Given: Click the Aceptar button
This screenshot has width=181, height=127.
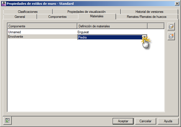Looking at the screenshot, I should pyautogui.click(x=123, y=121).
